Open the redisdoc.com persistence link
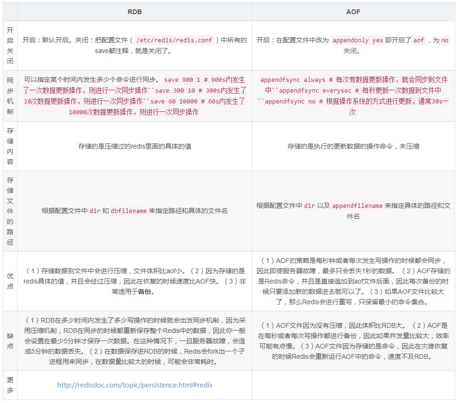The height and width of the screenshot is (403, 458). tap(134, 385)
